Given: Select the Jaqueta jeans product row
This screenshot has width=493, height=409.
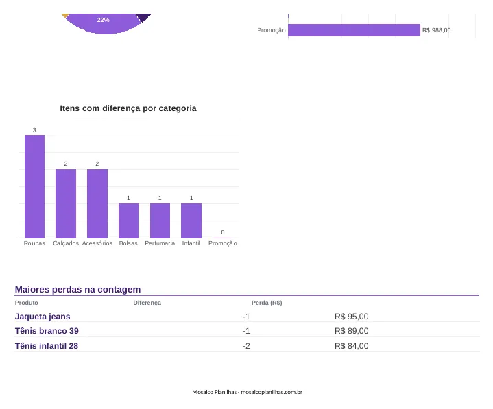Looking at the screenshot, I should coord(247,317).
